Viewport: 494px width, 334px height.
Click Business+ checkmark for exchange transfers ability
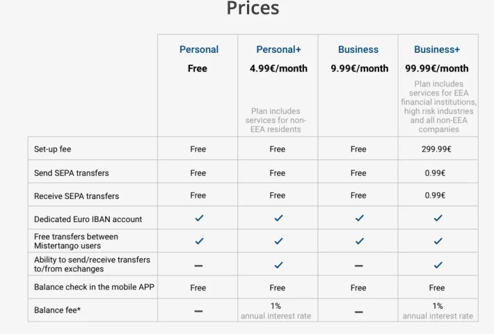(x=438, y=265)
